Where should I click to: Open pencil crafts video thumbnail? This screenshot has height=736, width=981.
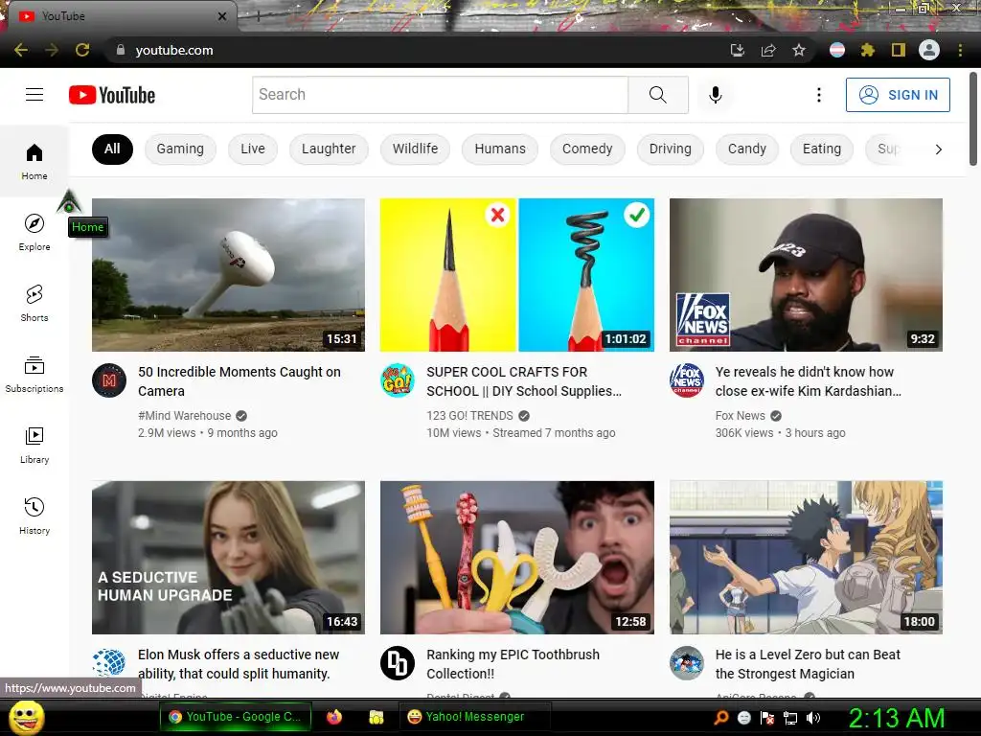pos(516,275)
